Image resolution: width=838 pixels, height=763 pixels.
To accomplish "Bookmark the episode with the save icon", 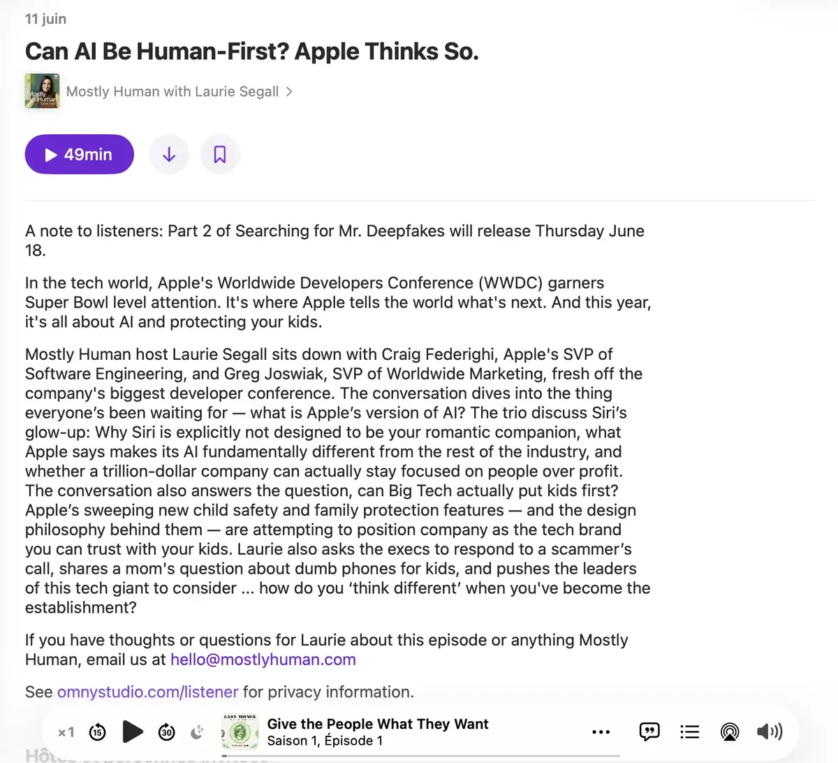I will (220, 154).
